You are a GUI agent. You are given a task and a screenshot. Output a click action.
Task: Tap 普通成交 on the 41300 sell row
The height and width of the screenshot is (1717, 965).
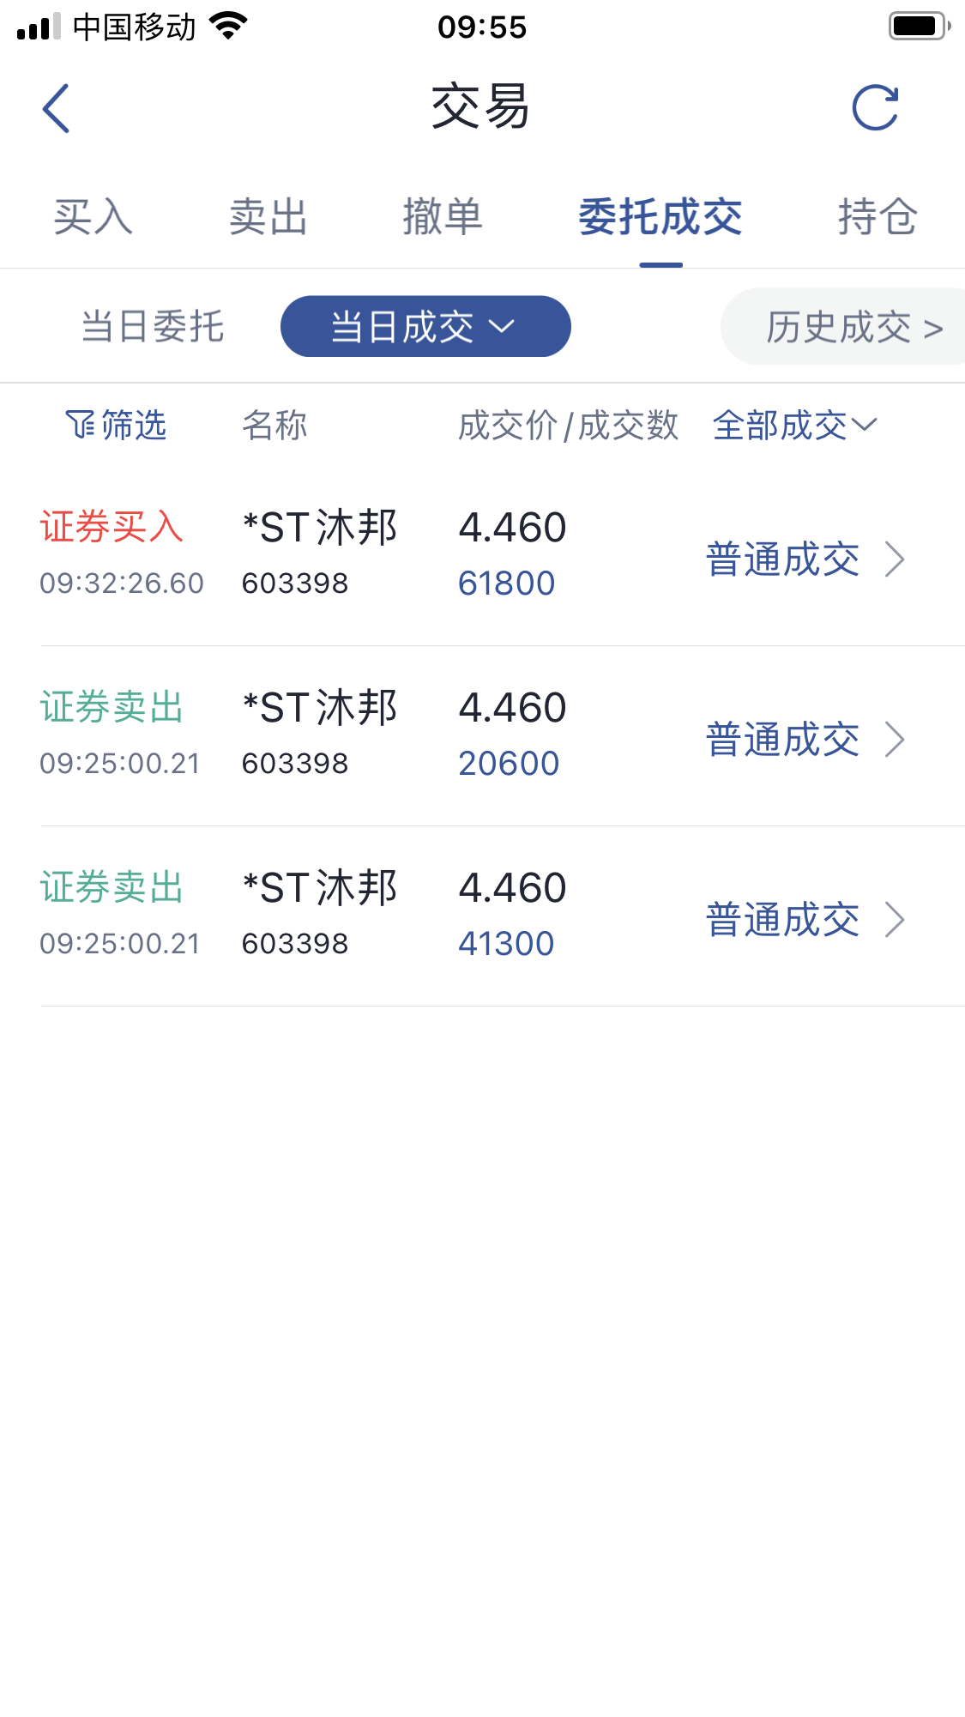[x=782, y=920]
